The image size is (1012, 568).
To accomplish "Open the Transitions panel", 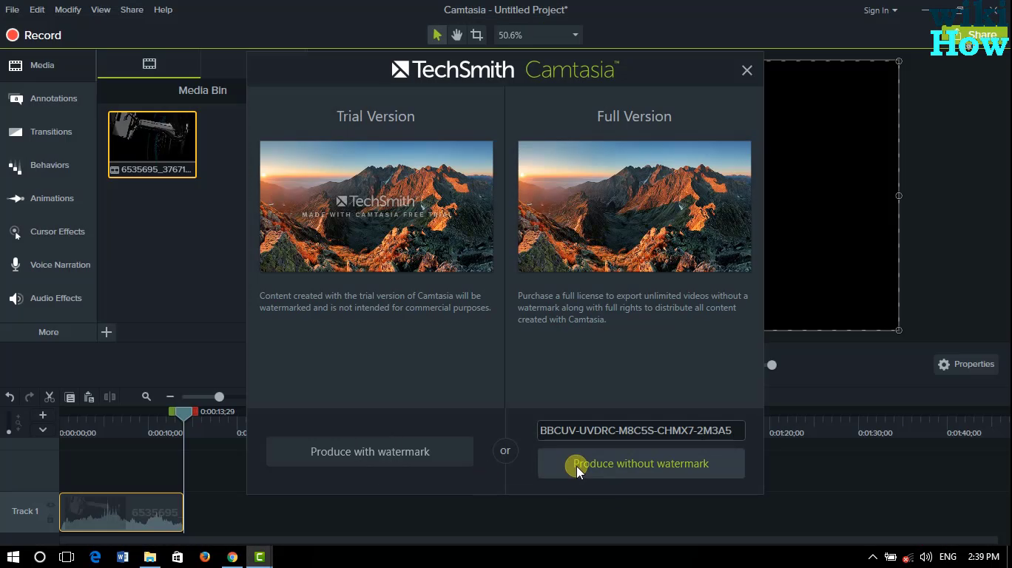I will [x=48, y=132].
